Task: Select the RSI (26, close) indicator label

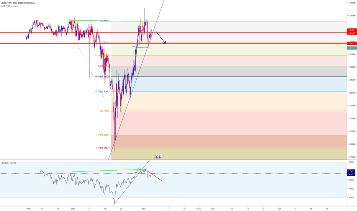Action: (9, 163)
